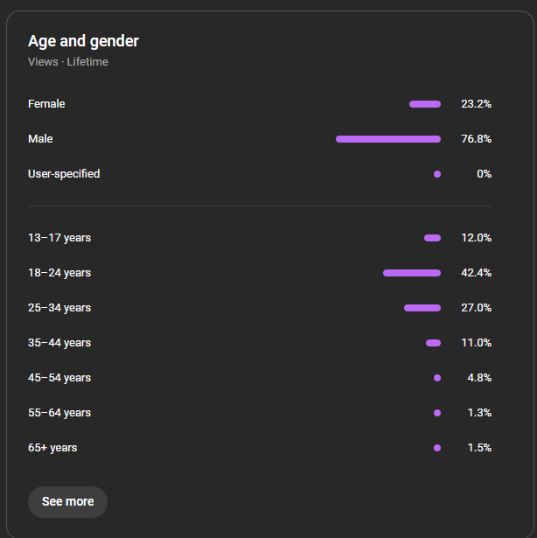Select the 18–24 years row label

coord(59,273)
